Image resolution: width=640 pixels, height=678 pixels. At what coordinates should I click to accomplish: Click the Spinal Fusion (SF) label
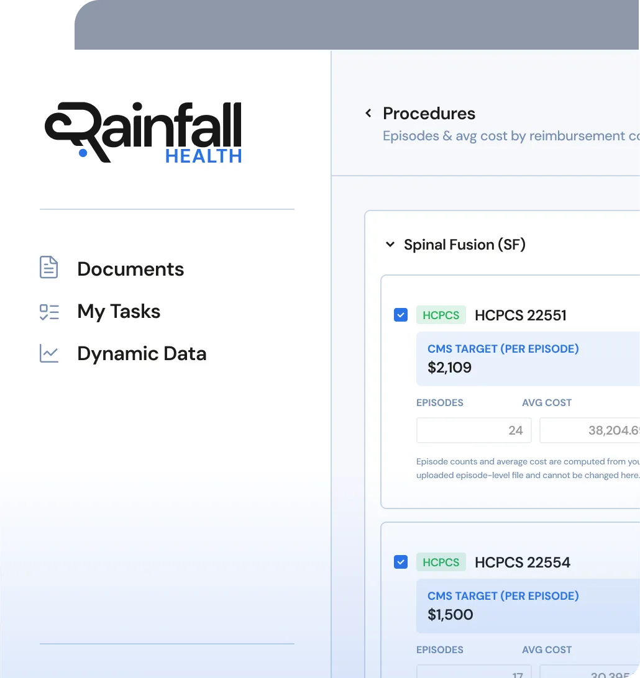pos(465,245)
